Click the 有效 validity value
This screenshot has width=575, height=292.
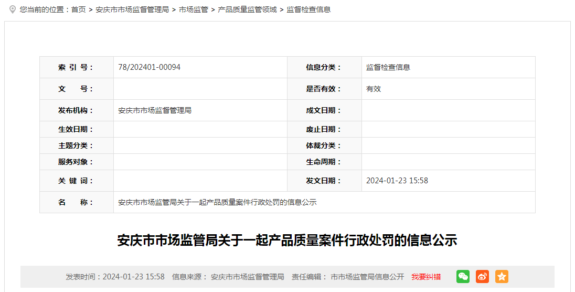[374, 89]
